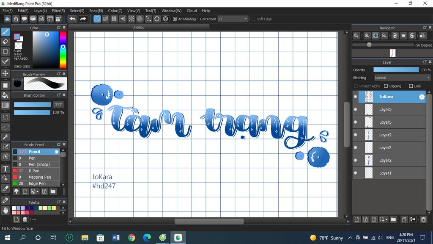Viewport: 433px width, 244px height.
Task: Select the Brush tool in left toolbar
Action: (x=5, y=32)
